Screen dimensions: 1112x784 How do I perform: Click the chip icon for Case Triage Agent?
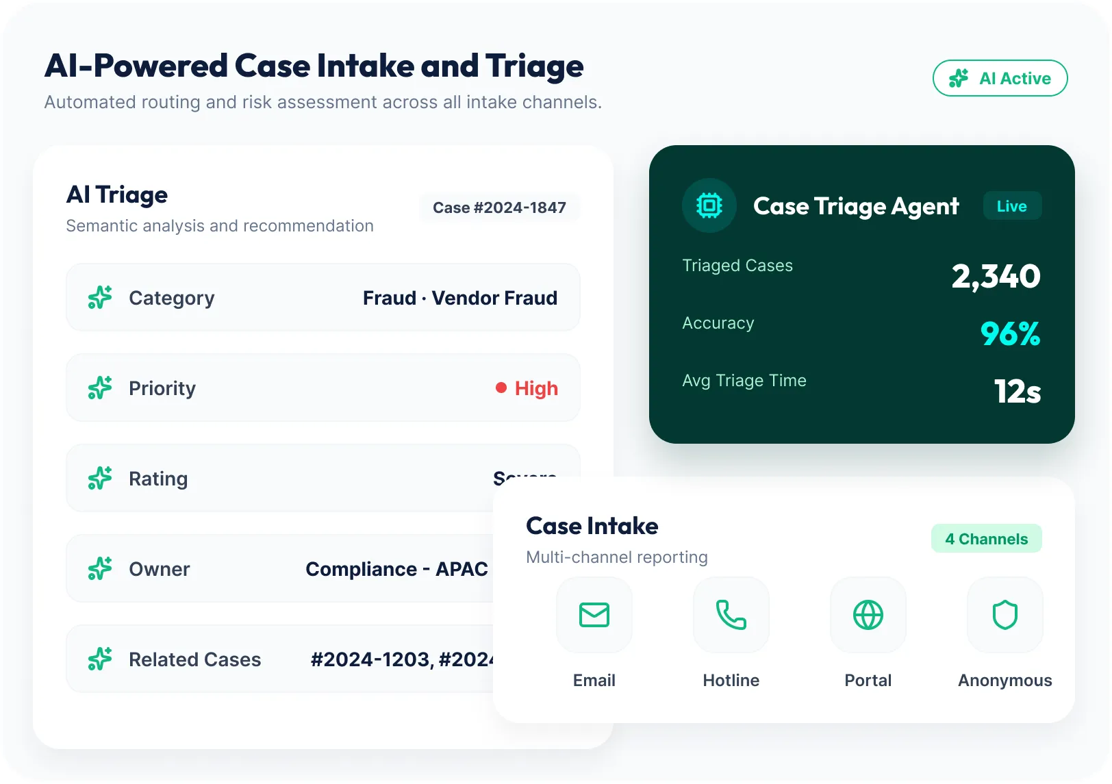tap(709, 205)
